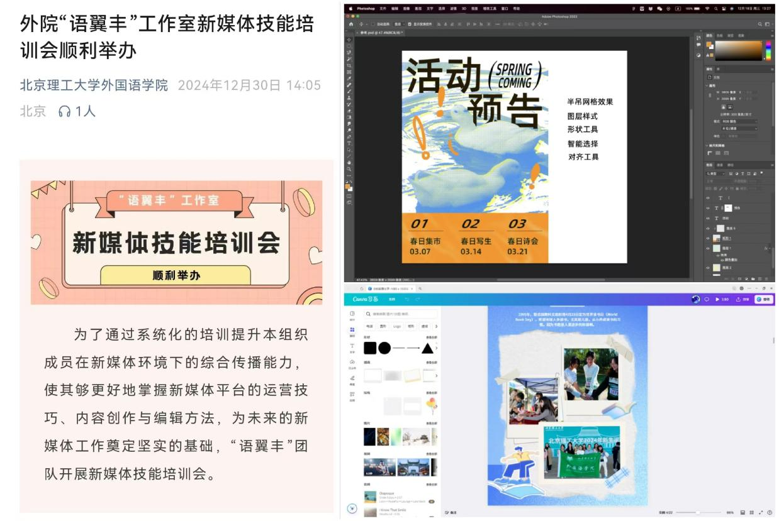Open the 文字 section in Canva's sidebar
This screenshot has height=521, width=779.
[352, 346]
